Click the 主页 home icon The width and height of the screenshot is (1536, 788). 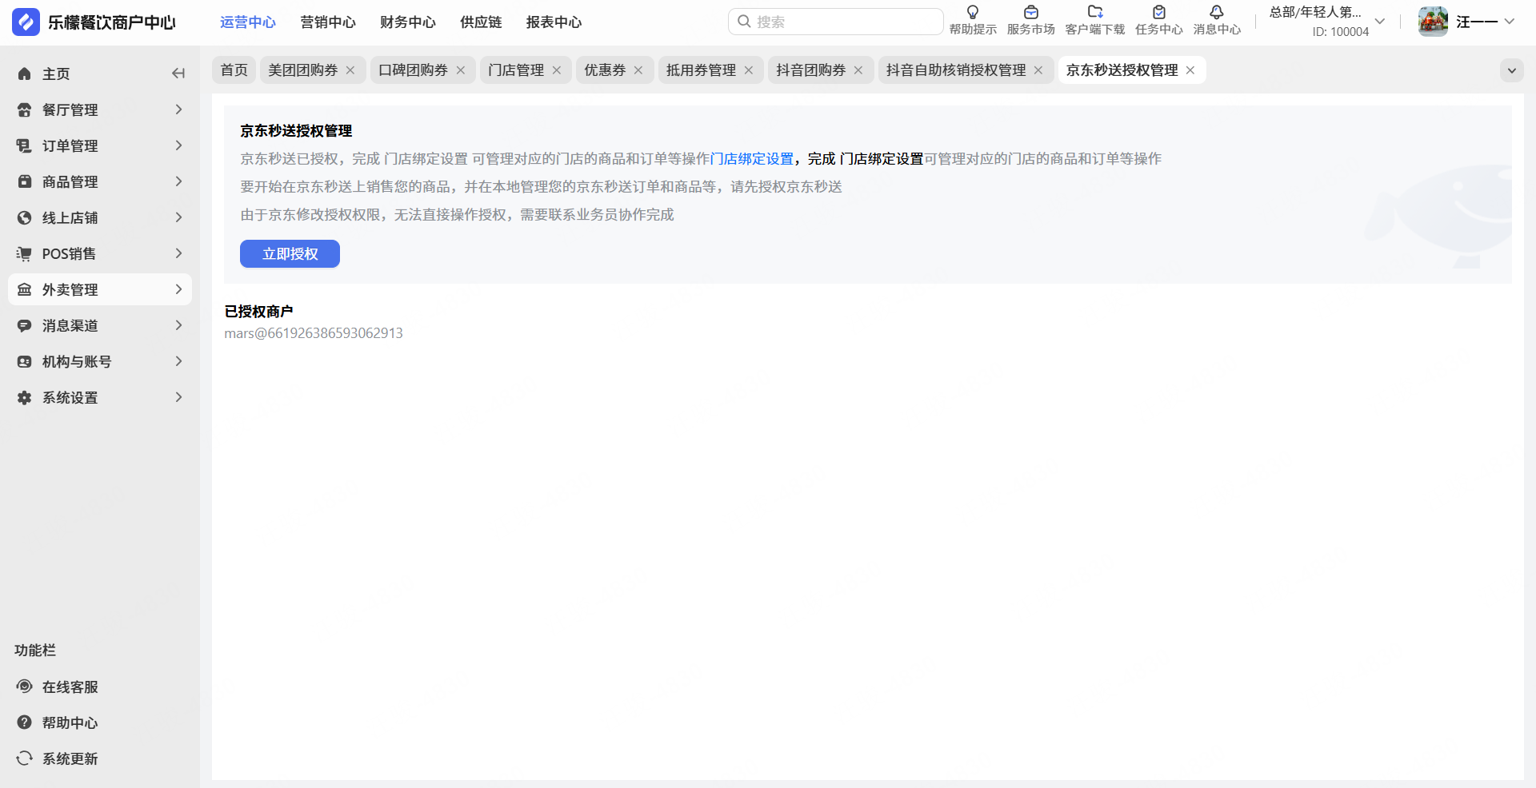point(25,74)
